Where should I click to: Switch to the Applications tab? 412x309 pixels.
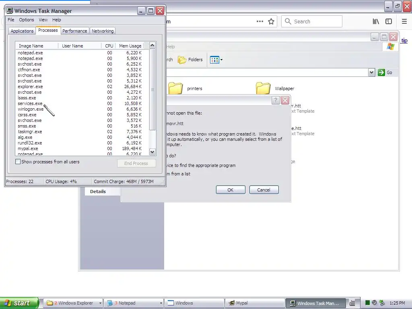pos(22,31)
